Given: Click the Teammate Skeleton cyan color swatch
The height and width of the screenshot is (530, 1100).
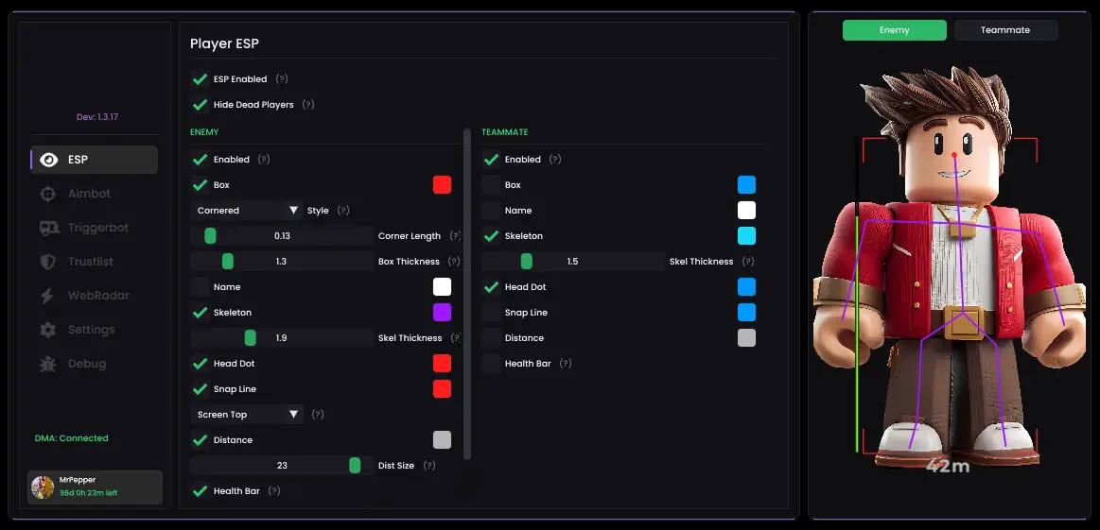Looking at the screenshot, I should click(x=746, y=236).
